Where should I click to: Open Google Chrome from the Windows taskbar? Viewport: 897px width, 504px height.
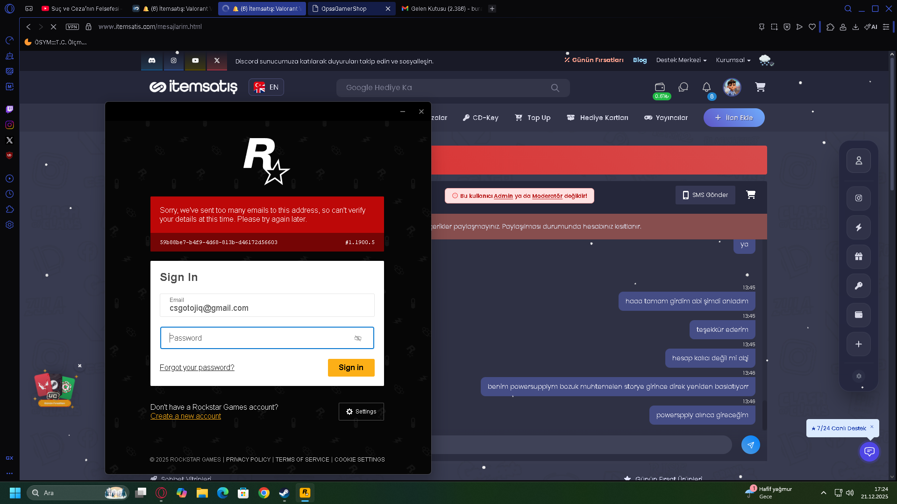pyautogui.click(x=264, y=493)
